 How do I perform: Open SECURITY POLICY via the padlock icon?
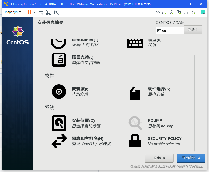tap(135, 141)
